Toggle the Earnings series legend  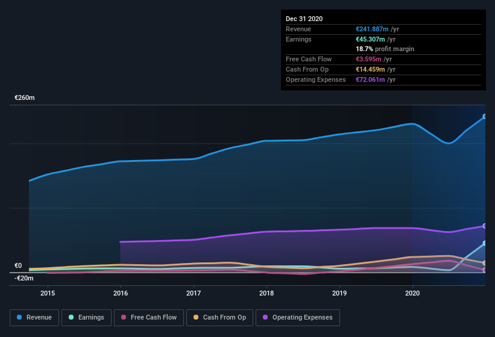coord(86,317)
